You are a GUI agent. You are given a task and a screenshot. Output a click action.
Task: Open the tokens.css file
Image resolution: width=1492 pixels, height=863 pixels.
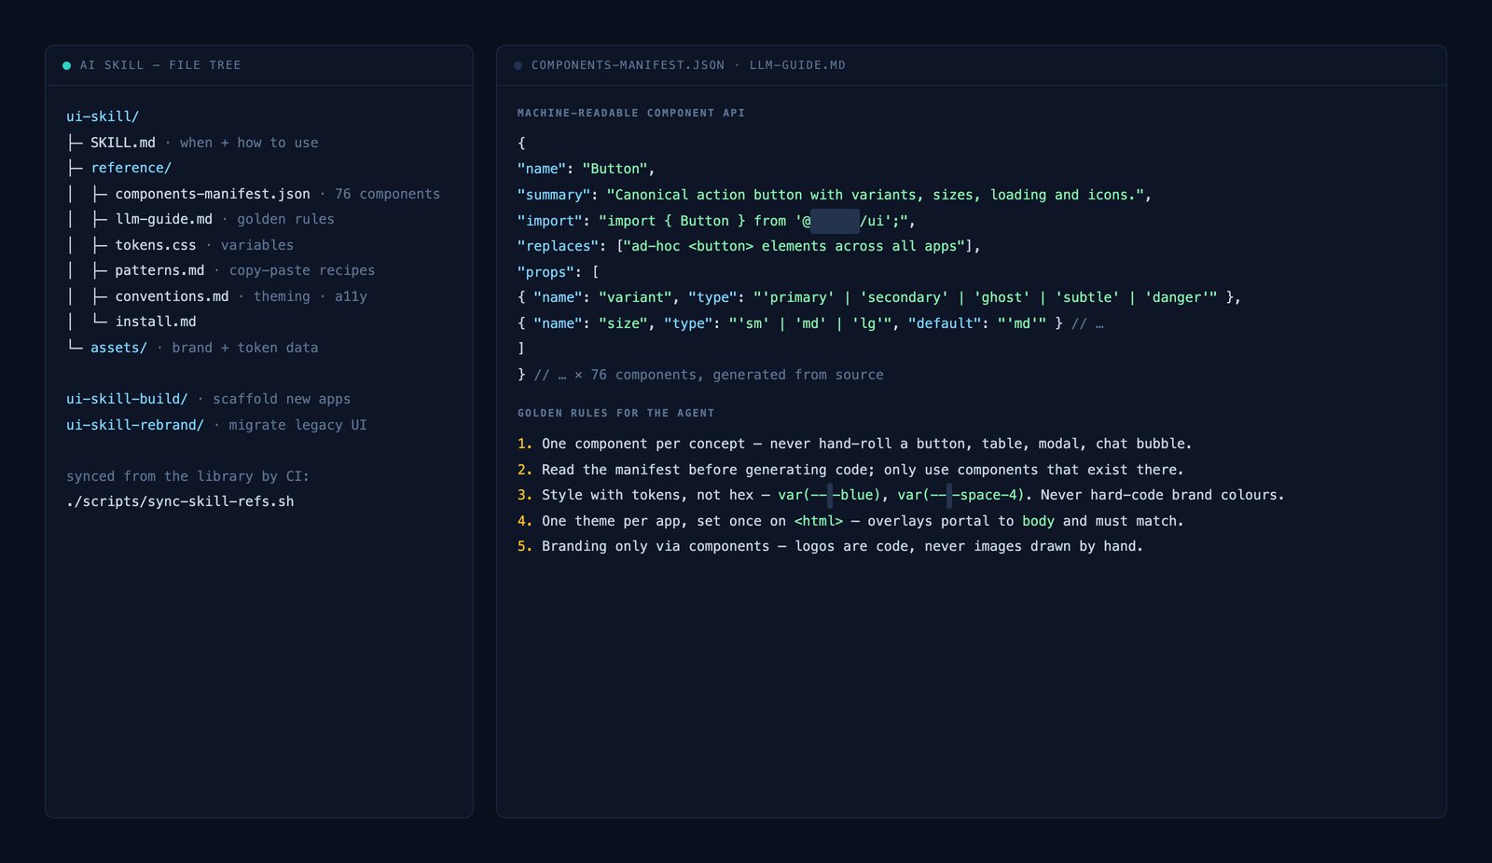[156, 245]
